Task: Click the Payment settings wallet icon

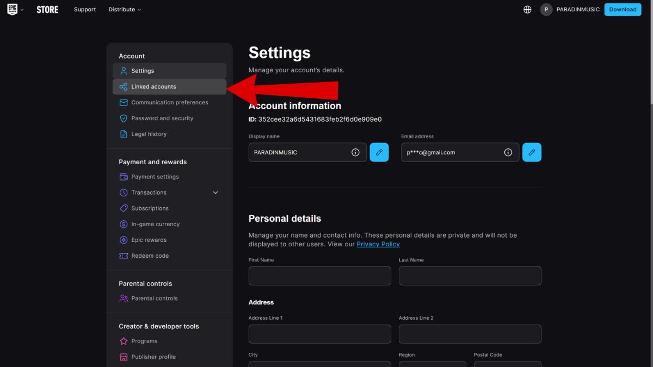Action: tap(124, 177)
